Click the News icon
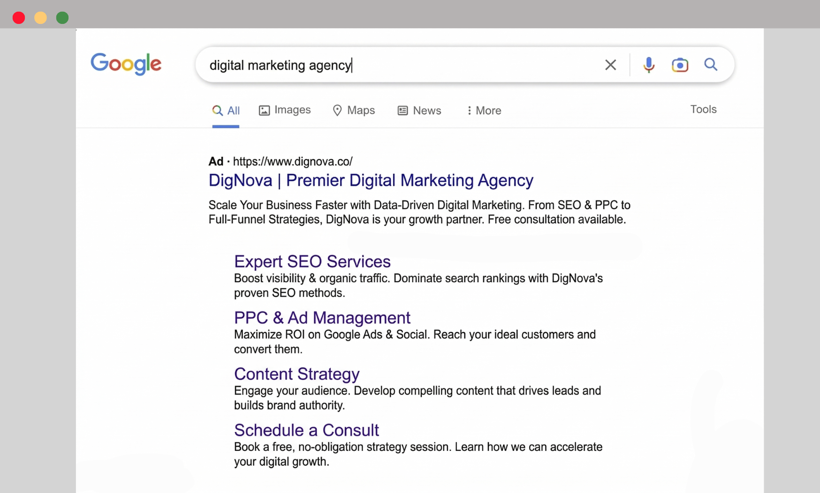The width and height of the screenshot is (820, 493). pyautogui.click(x=402, y=110)
